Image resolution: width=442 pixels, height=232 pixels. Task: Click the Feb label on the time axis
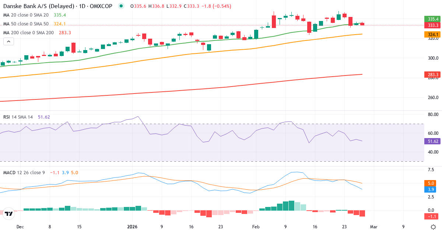point(256,228)
